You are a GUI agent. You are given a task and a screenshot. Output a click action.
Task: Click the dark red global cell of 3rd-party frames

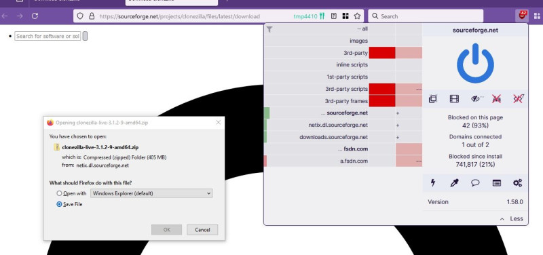382,100
